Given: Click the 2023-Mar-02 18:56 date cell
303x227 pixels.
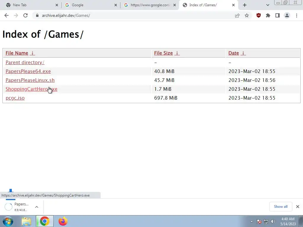Looking at the screenshot, I should (x=252, y=80).
